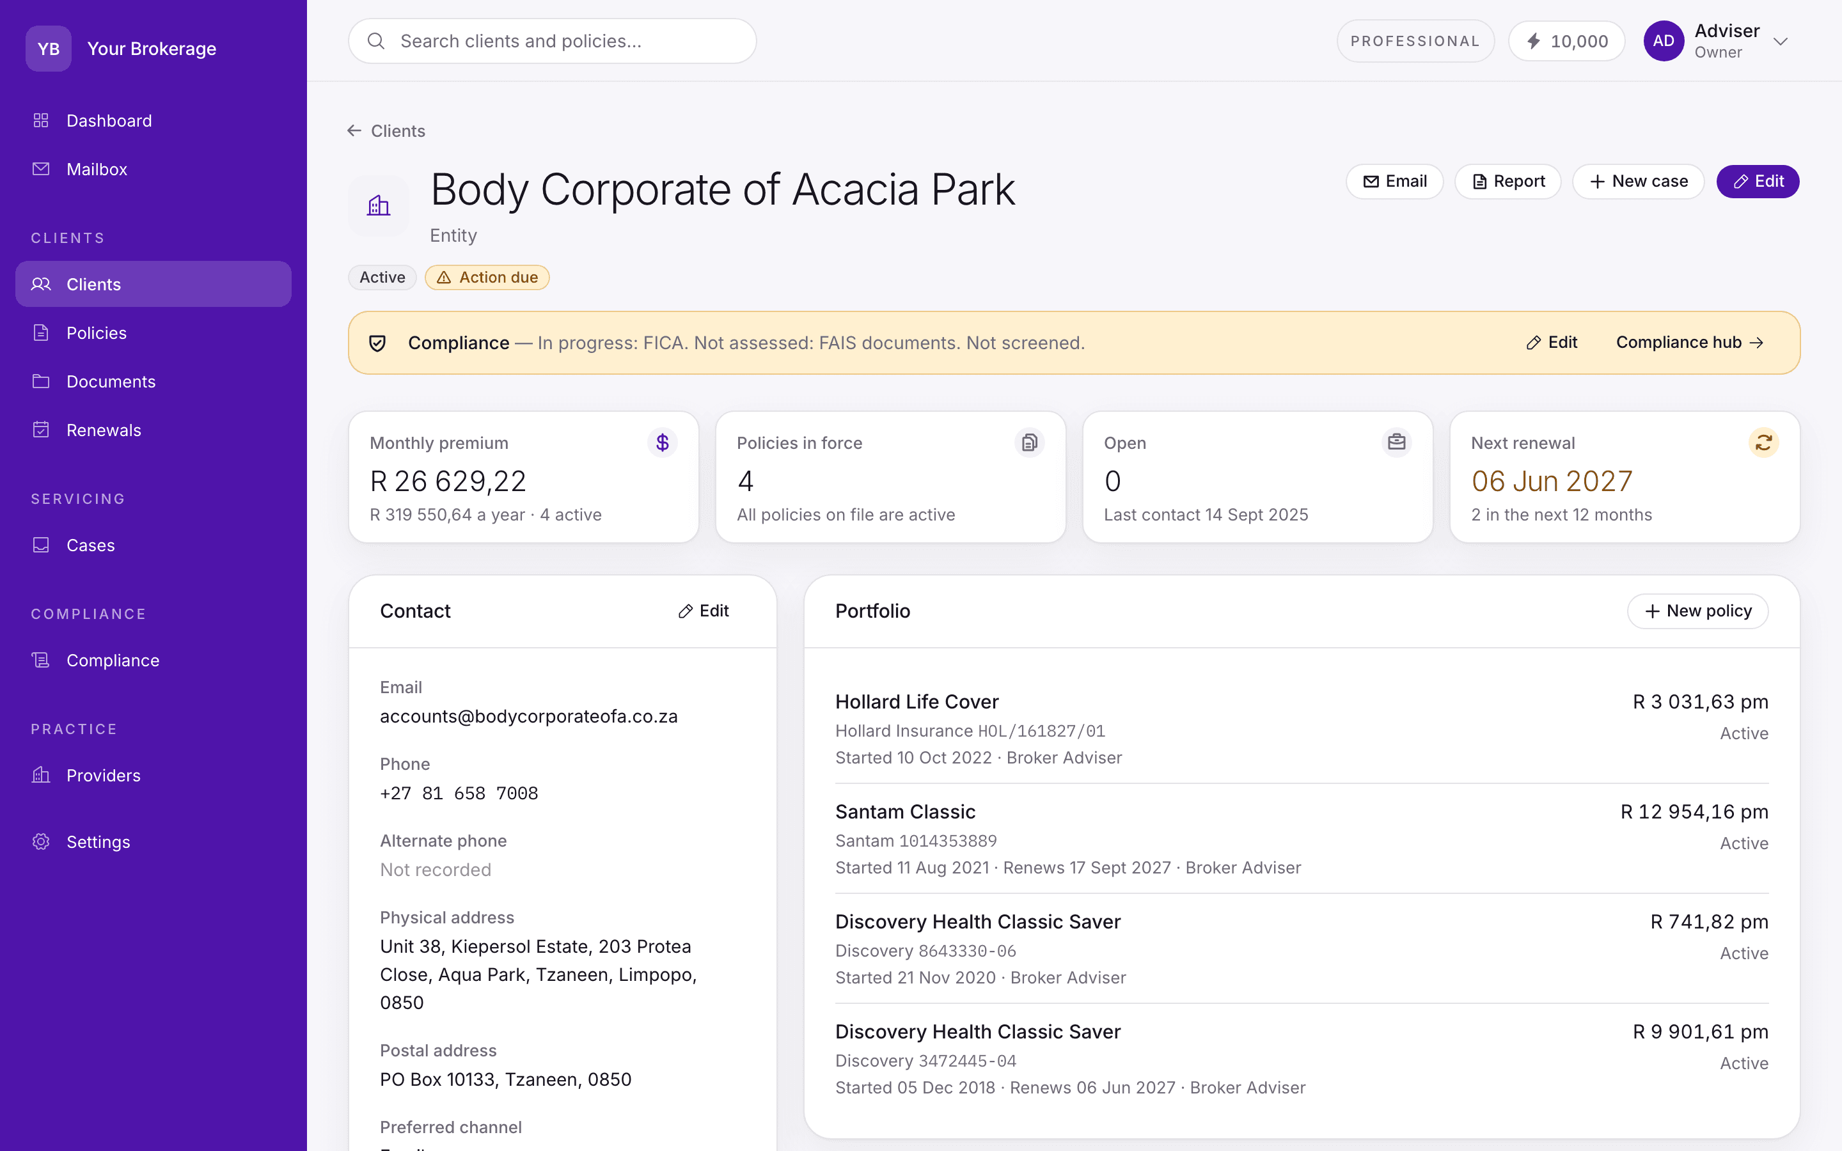Screen dimensions: 1842x1151
Task: Create a New case
Action: click(1638, 181)
